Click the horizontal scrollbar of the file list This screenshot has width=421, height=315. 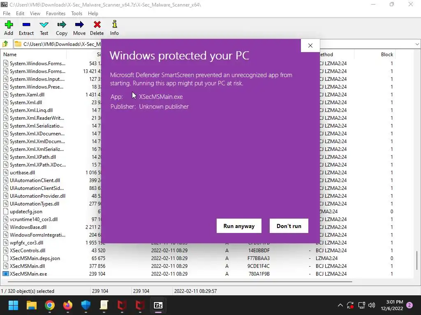coord(180,281)
